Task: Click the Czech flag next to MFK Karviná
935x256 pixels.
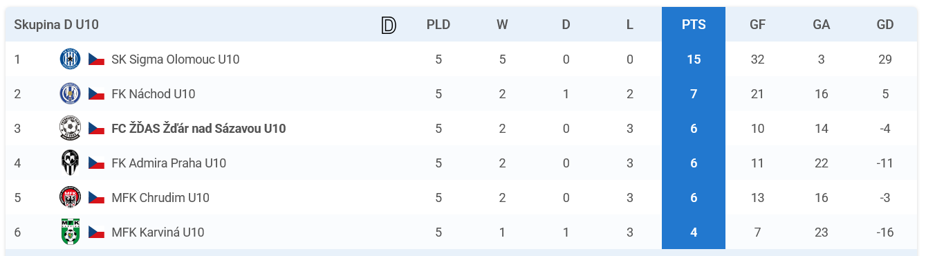Action: tap(96, 232)
